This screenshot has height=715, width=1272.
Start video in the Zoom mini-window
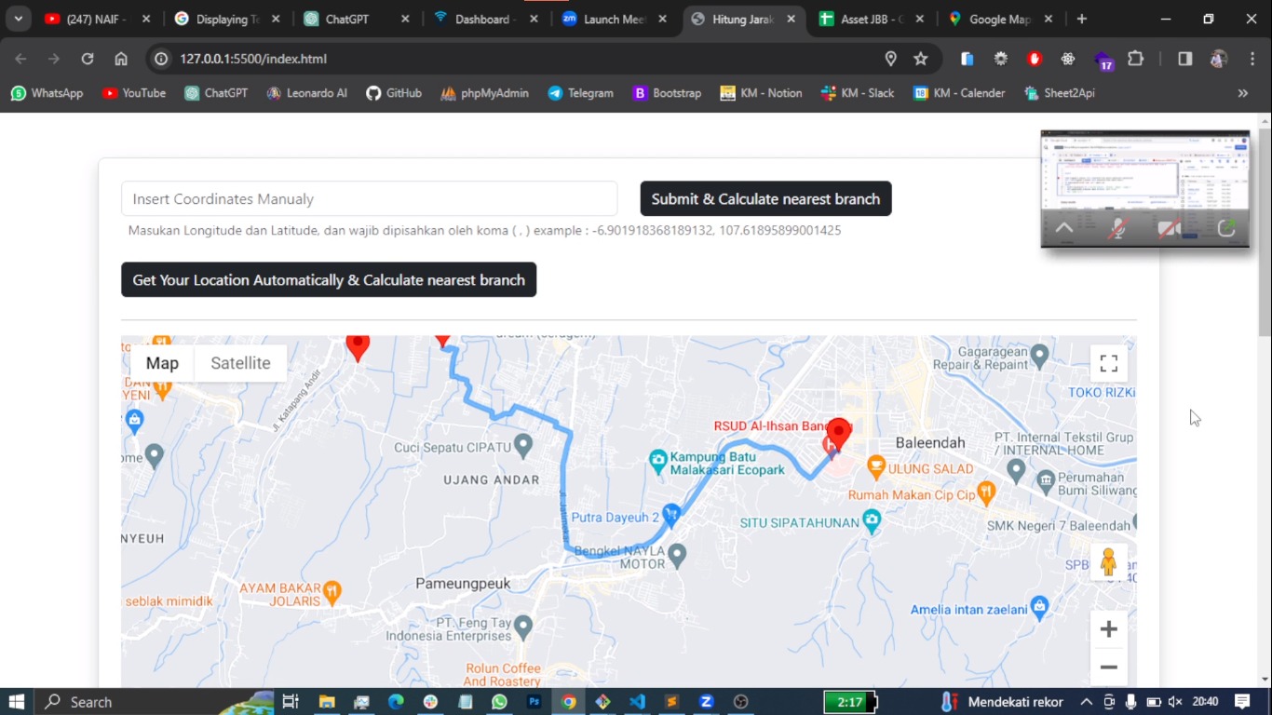(x=1169, y=228)
